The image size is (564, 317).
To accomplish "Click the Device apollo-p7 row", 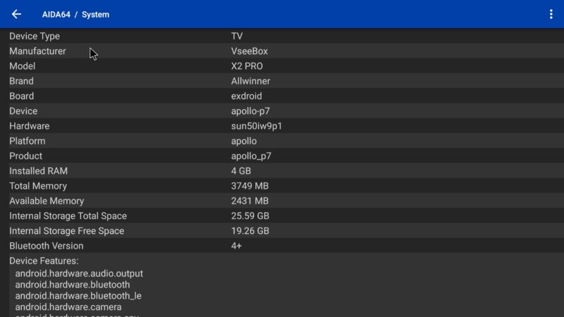I will [x=282, y=111].
